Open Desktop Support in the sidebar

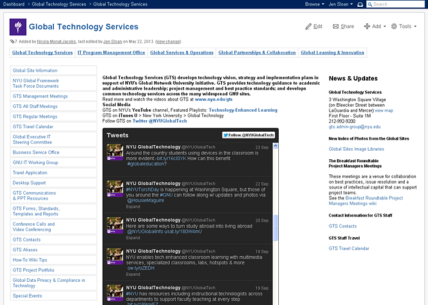[x=29, y=183]
